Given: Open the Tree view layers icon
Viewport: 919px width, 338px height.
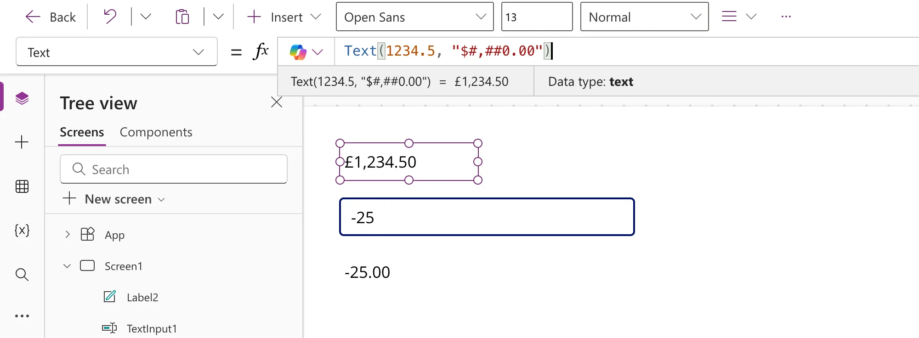Looking at the screenshot, I should (x=22, y=98).
